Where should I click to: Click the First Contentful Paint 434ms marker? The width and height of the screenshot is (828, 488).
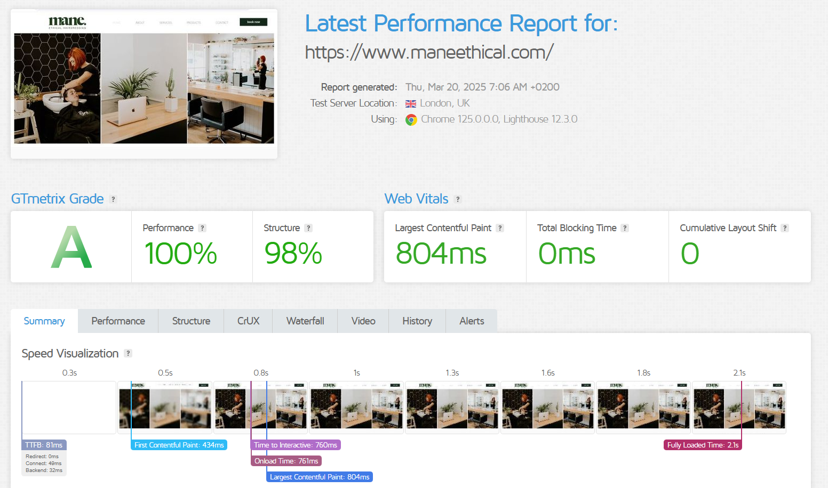click(x=179, y=445)
